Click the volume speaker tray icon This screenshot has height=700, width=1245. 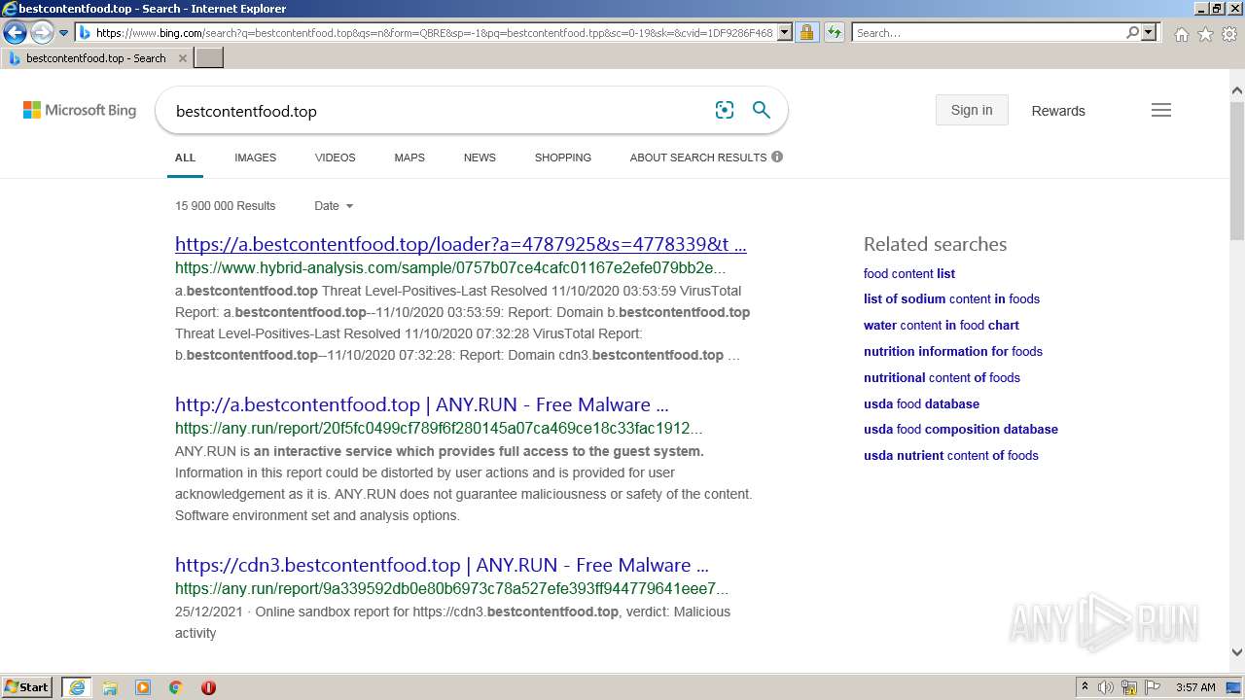1106,687
